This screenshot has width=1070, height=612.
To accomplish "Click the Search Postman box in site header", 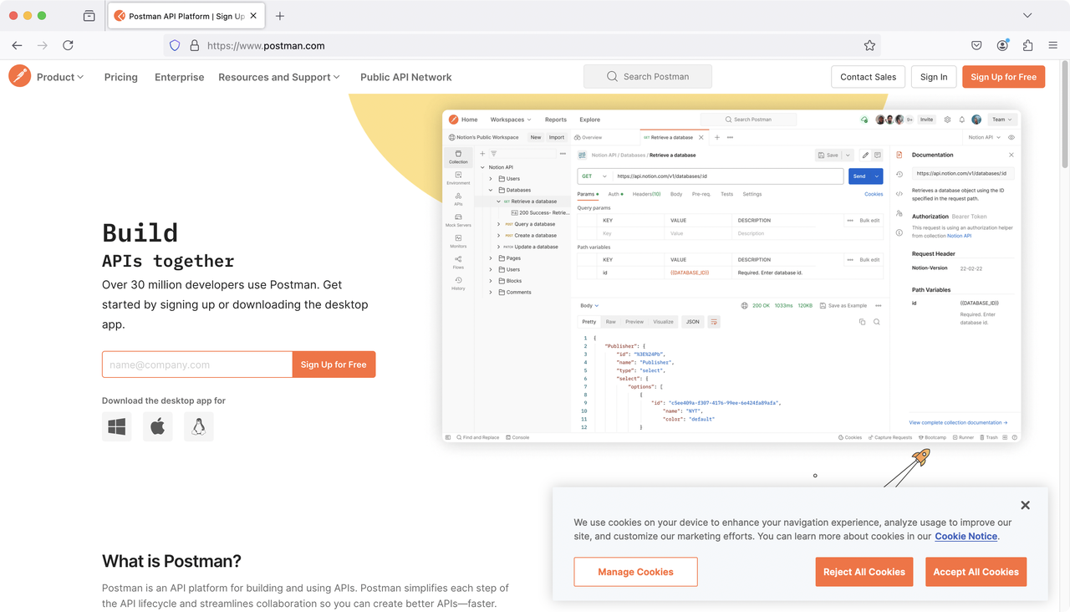I will click(648, 77).
